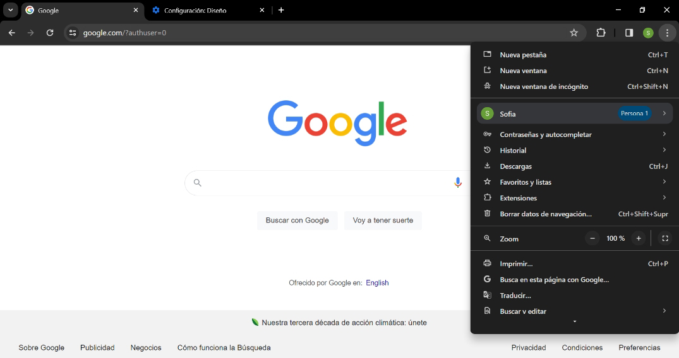Screen dimensions: 679x358
Task: Click the translate icon beside Traducir
Action: [x=487, y=295]
